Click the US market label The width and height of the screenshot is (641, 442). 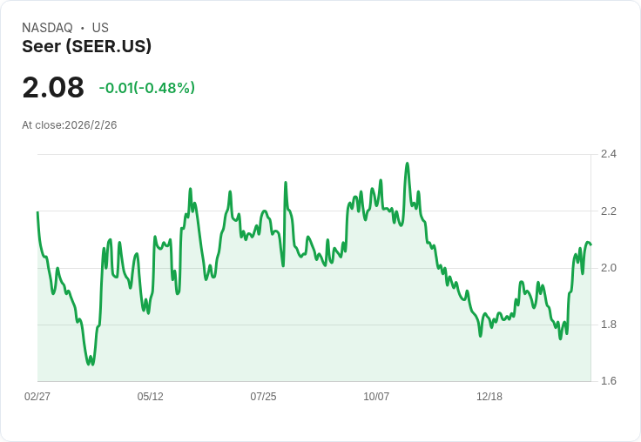click(x=100, y=28)
